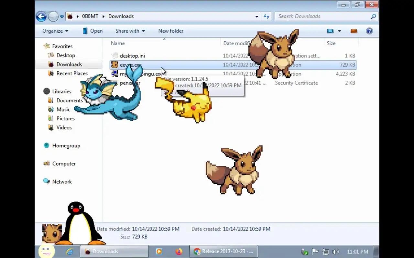Select Network in the navigation pane
The width and height of the screenshot is (414, 258).
[62, 182]
